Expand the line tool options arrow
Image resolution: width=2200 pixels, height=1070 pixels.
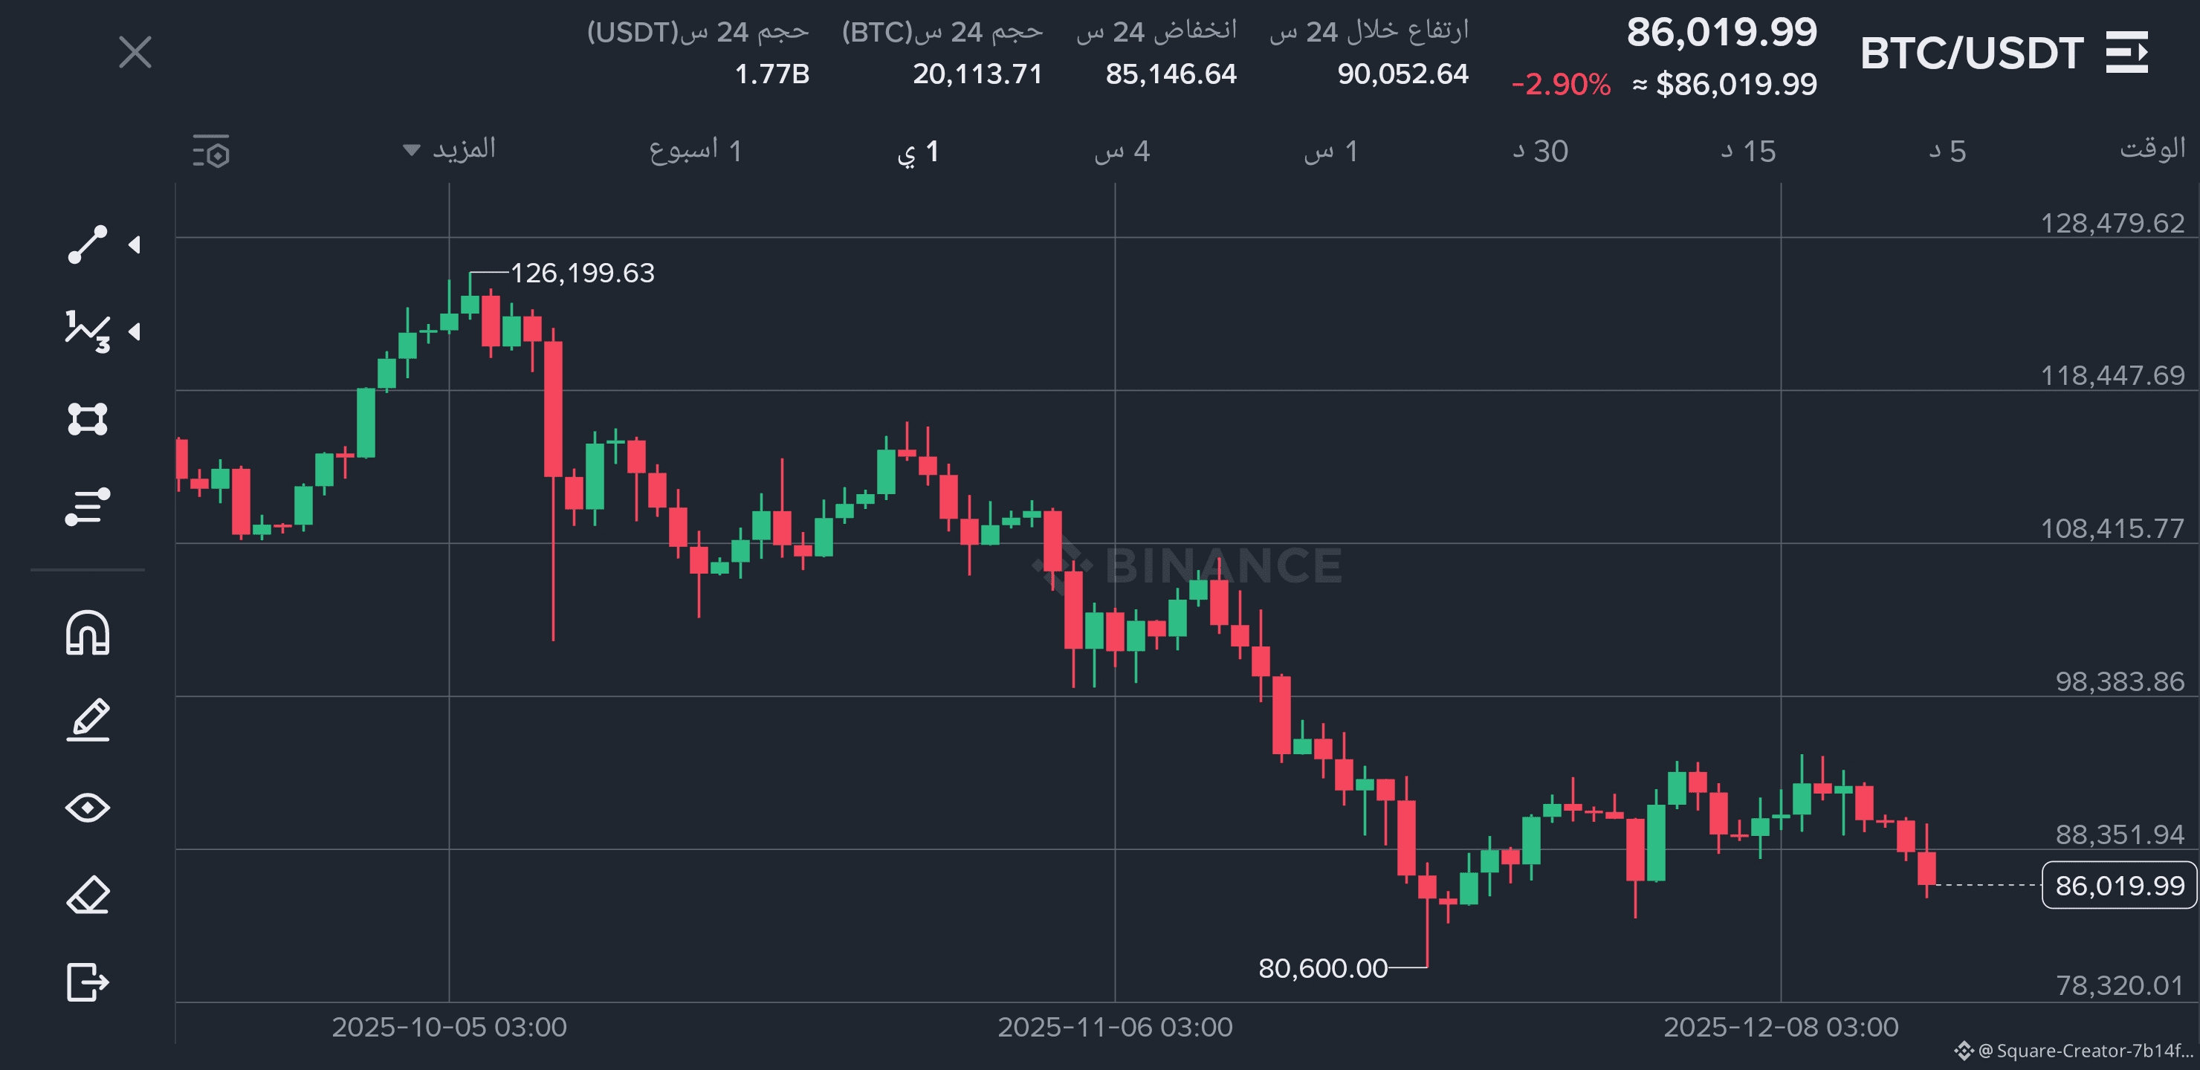134,245
